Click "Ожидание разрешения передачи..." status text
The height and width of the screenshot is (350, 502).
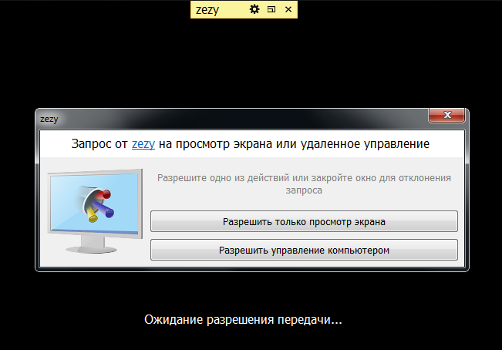243,319
